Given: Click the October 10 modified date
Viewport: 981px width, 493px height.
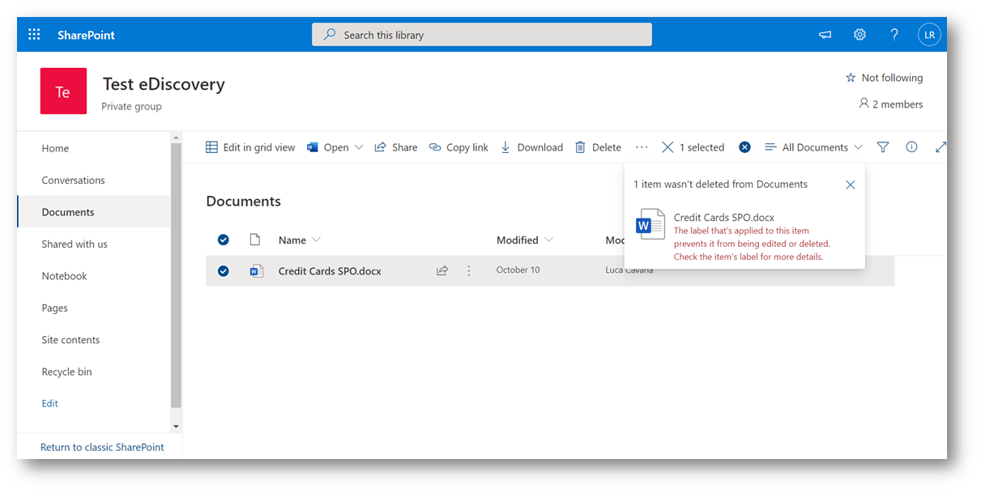Looking at the screenshot, I should (518, 270).
